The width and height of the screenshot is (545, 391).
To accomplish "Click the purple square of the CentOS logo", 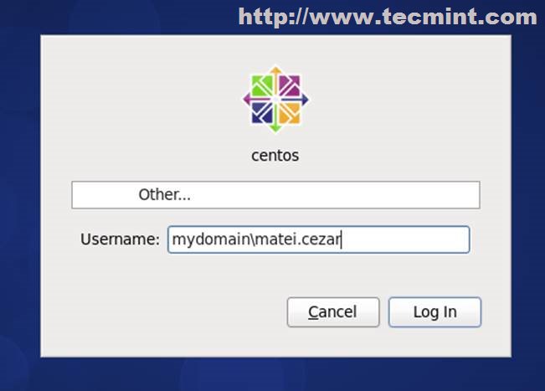I will 290,85.
